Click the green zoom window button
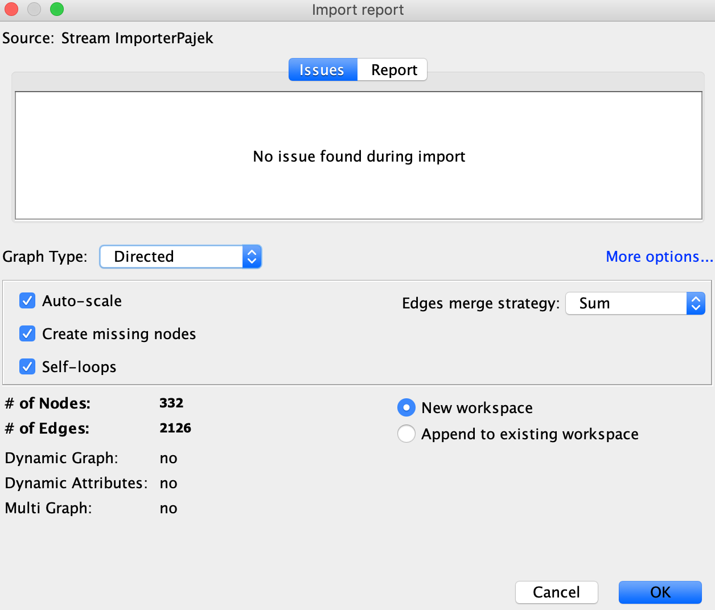The width and height of the screenshot is (715, 610). pos(57,10)
